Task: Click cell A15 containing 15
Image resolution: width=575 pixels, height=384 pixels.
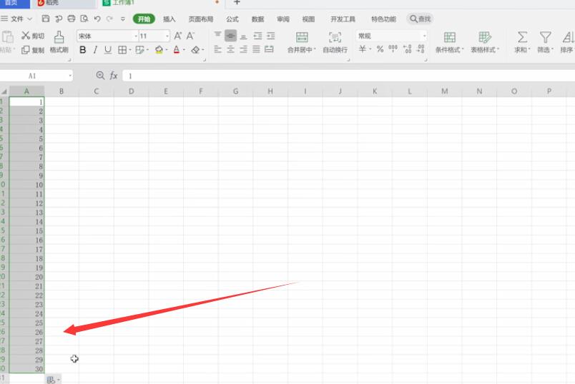Action: pyautogui.click(x=26, y=231)
